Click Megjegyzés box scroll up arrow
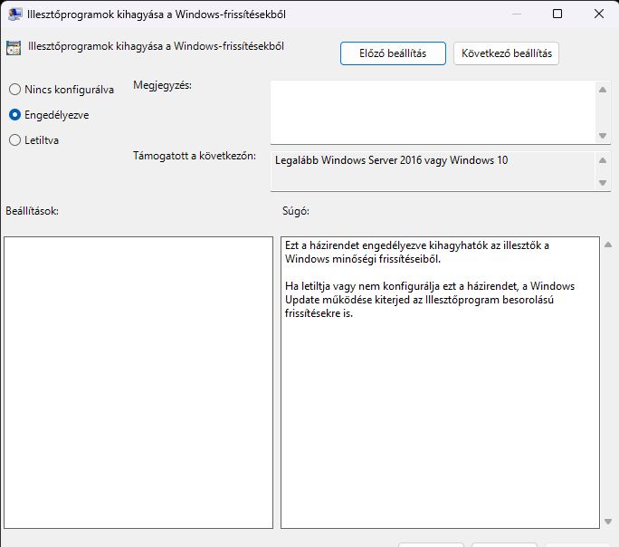 (x=603, y=90)
